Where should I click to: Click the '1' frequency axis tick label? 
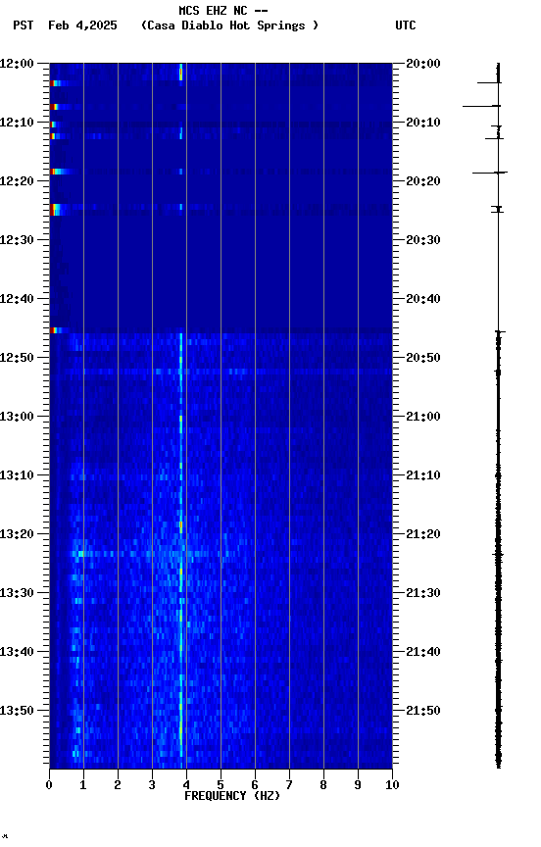point(83,785)
